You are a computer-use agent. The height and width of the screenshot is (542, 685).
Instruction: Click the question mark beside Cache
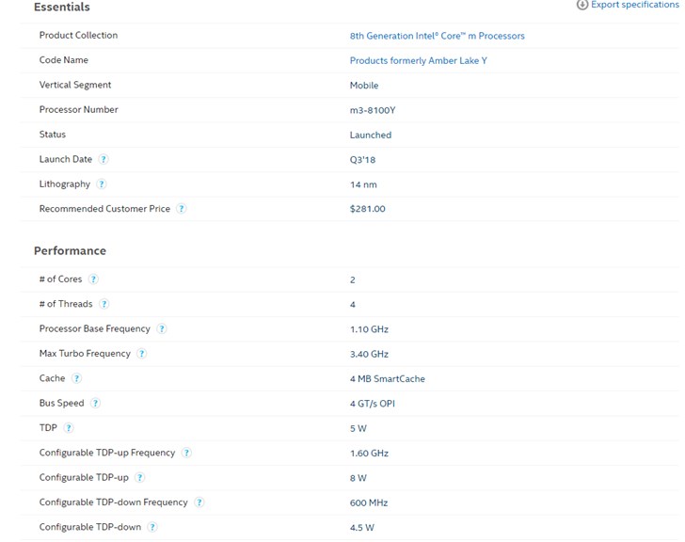[76, 378]
